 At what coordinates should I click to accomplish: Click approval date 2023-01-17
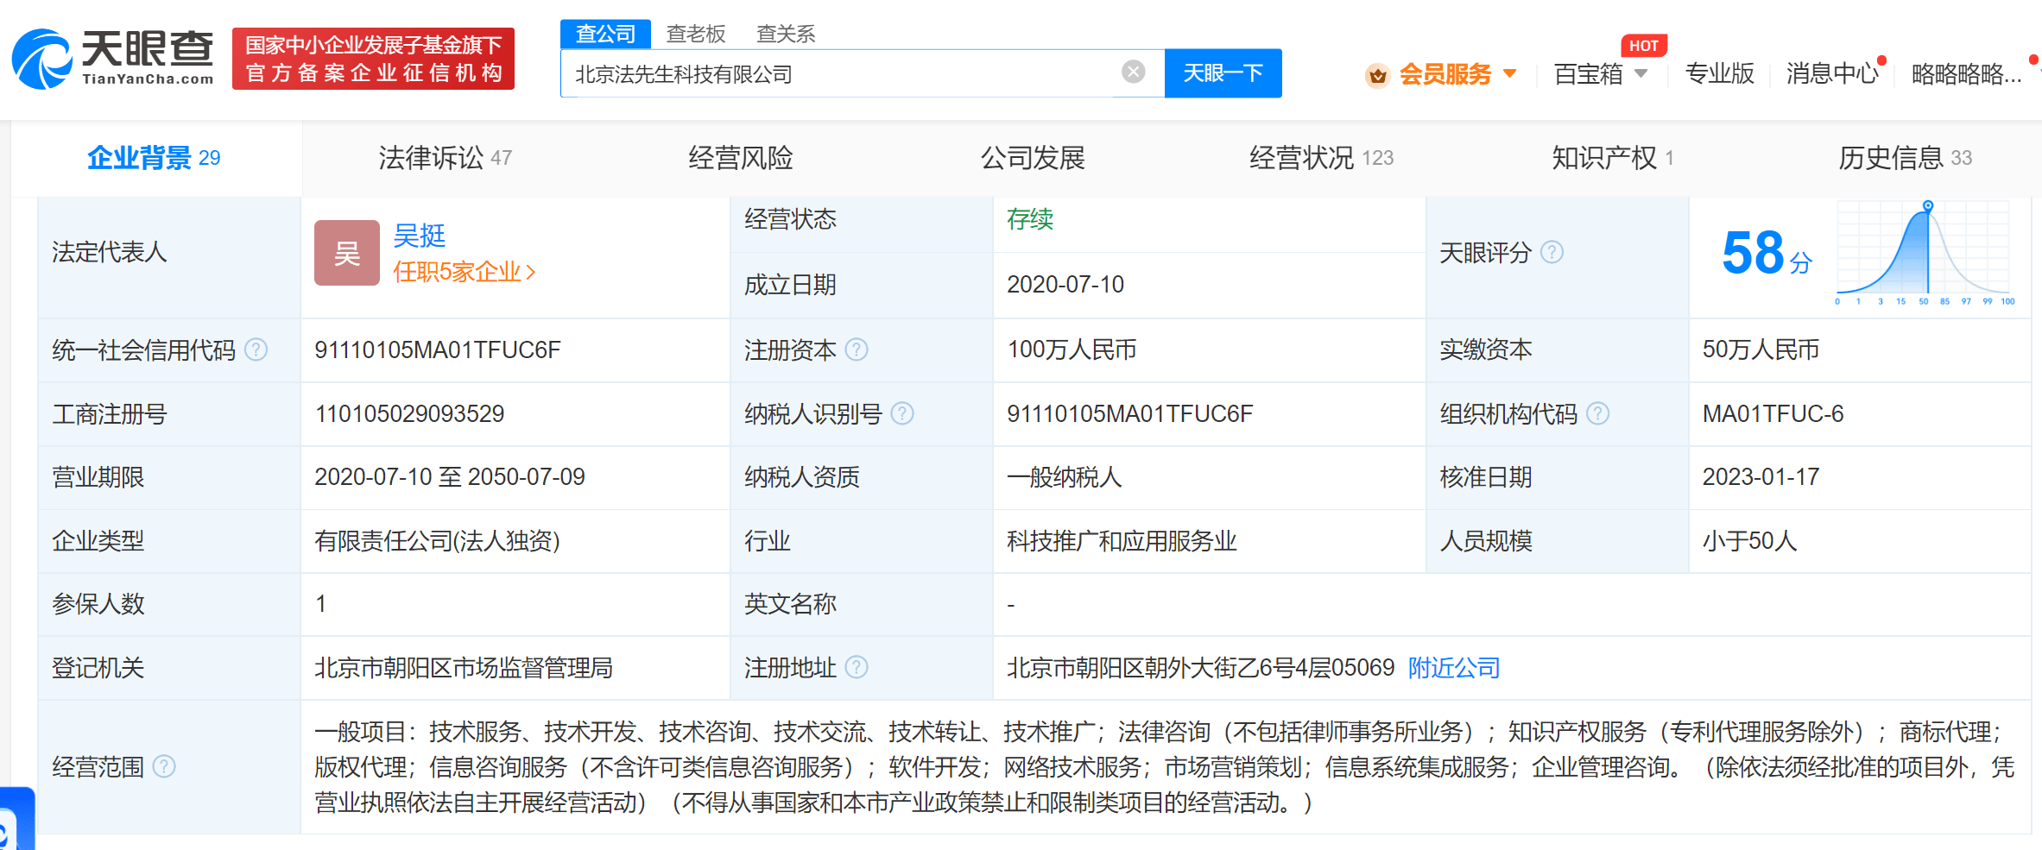click(x=1761, y=476)
